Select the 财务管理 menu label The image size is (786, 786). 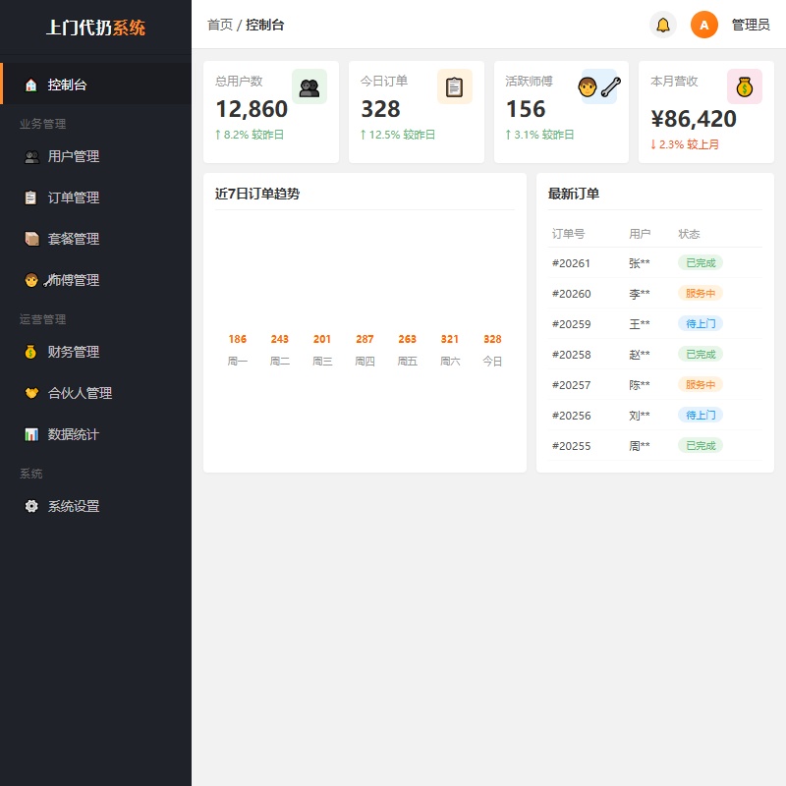click(x=73, y=352)
